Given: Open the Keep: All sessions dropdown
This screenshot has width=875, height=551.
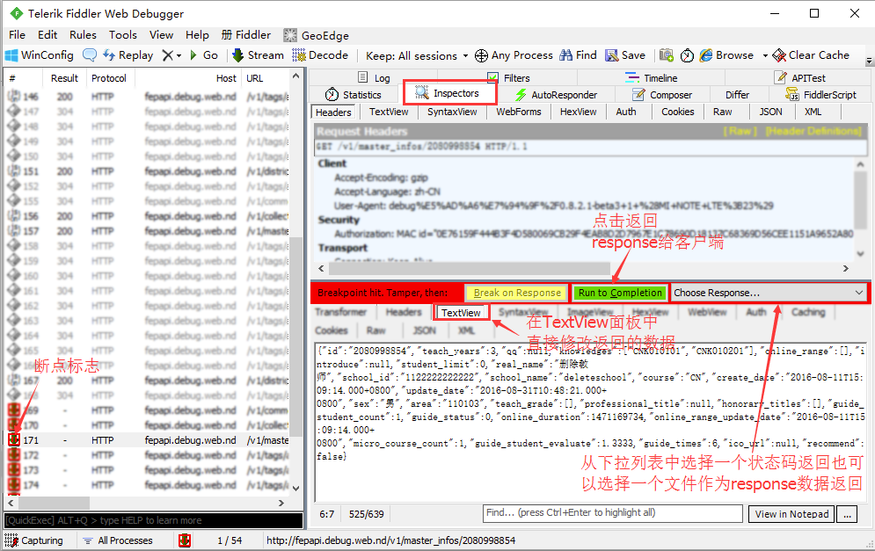Looking at the screenshot, I should coord(417,55).
